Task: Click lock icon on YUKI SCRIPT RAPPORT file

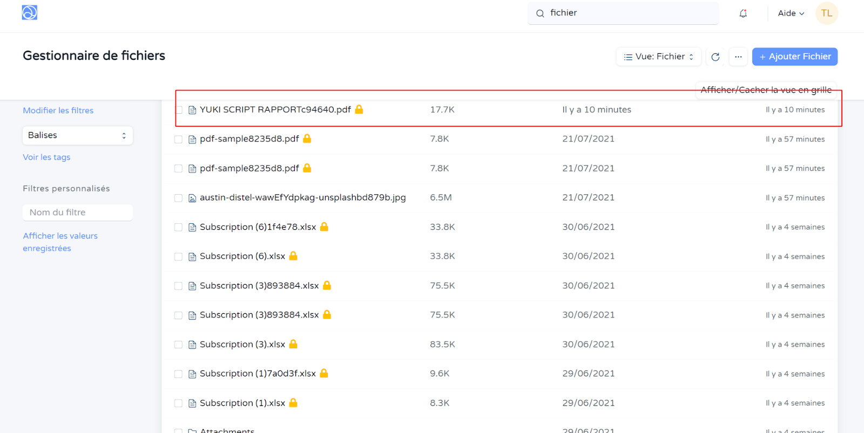Action: [359, 109]
